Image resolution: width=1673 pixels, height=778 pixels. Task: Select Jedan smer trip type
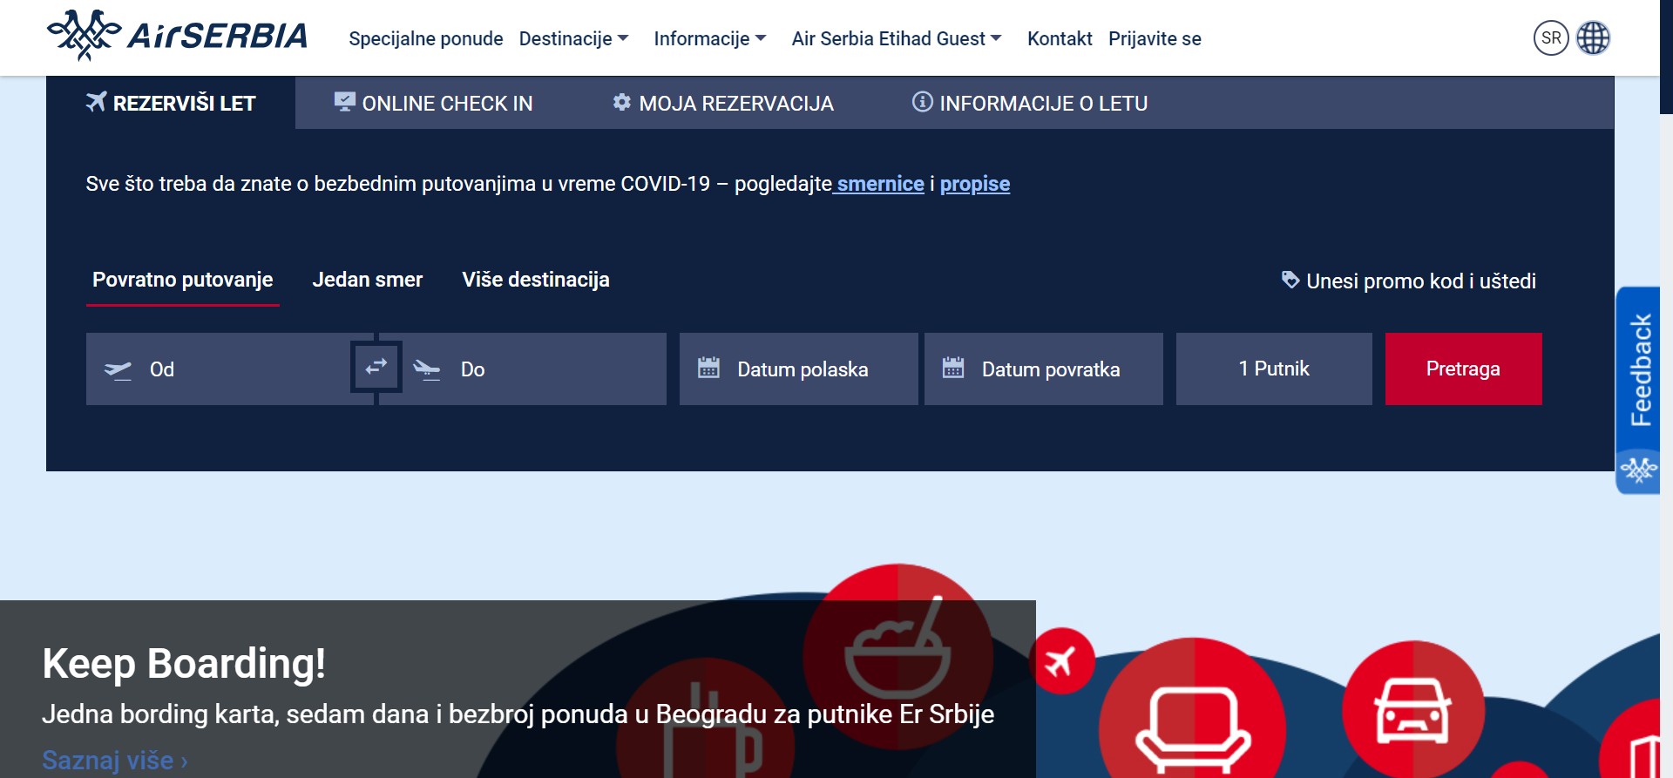[x=367, y=280]
